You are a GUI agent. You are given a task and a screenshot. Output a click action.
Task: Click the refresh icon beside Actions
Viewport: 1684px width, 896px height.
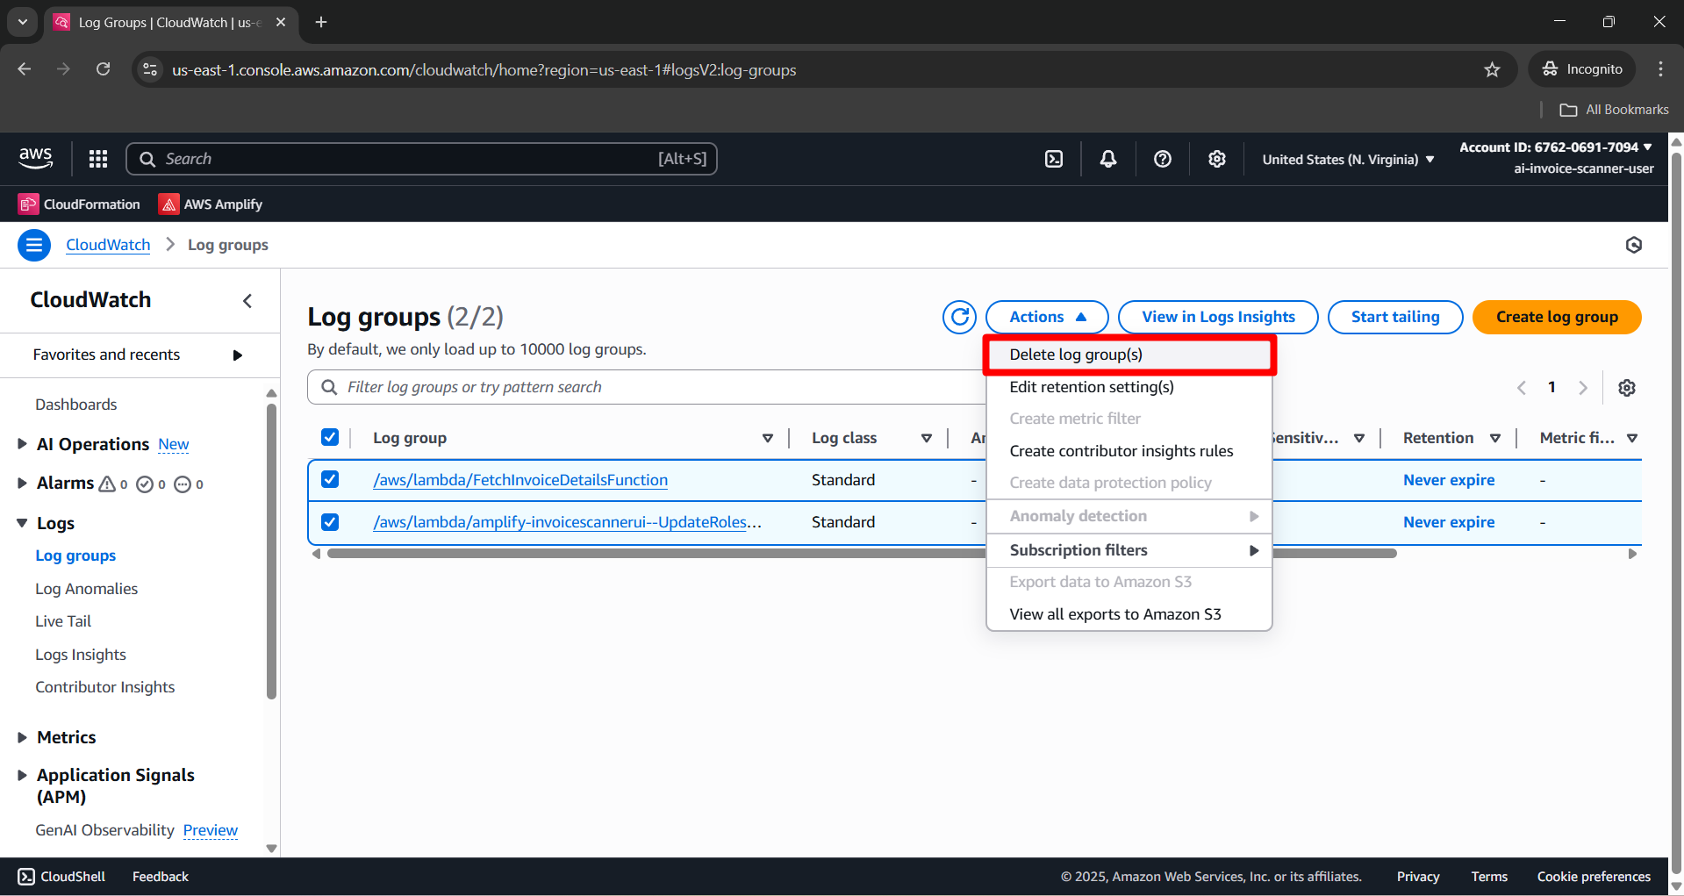tap(959, 317)
